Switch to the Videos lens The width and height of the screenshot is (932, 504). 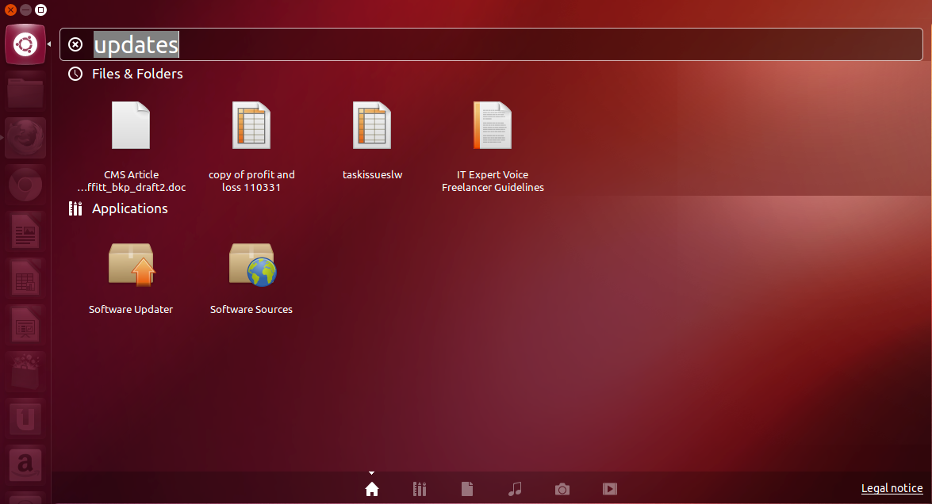click(610, 489)
